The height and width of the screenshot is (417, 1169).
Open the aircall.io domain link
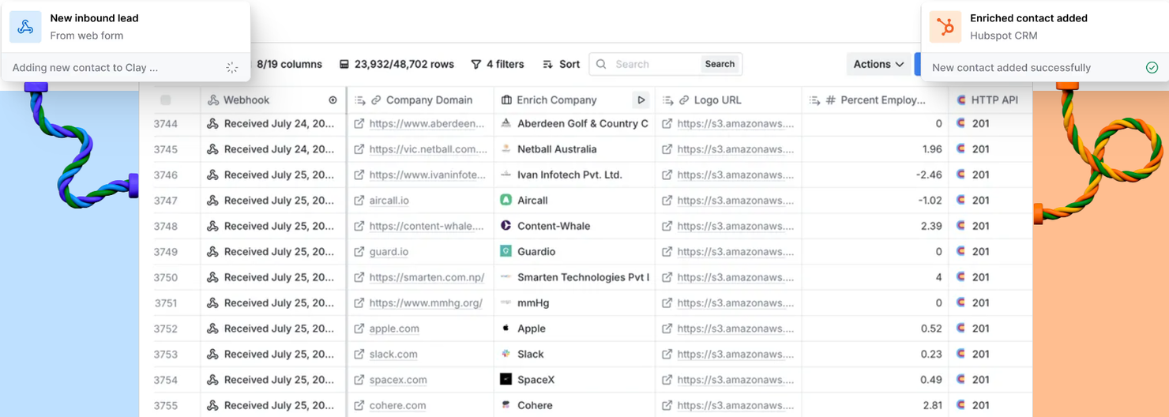click(389, 201)
